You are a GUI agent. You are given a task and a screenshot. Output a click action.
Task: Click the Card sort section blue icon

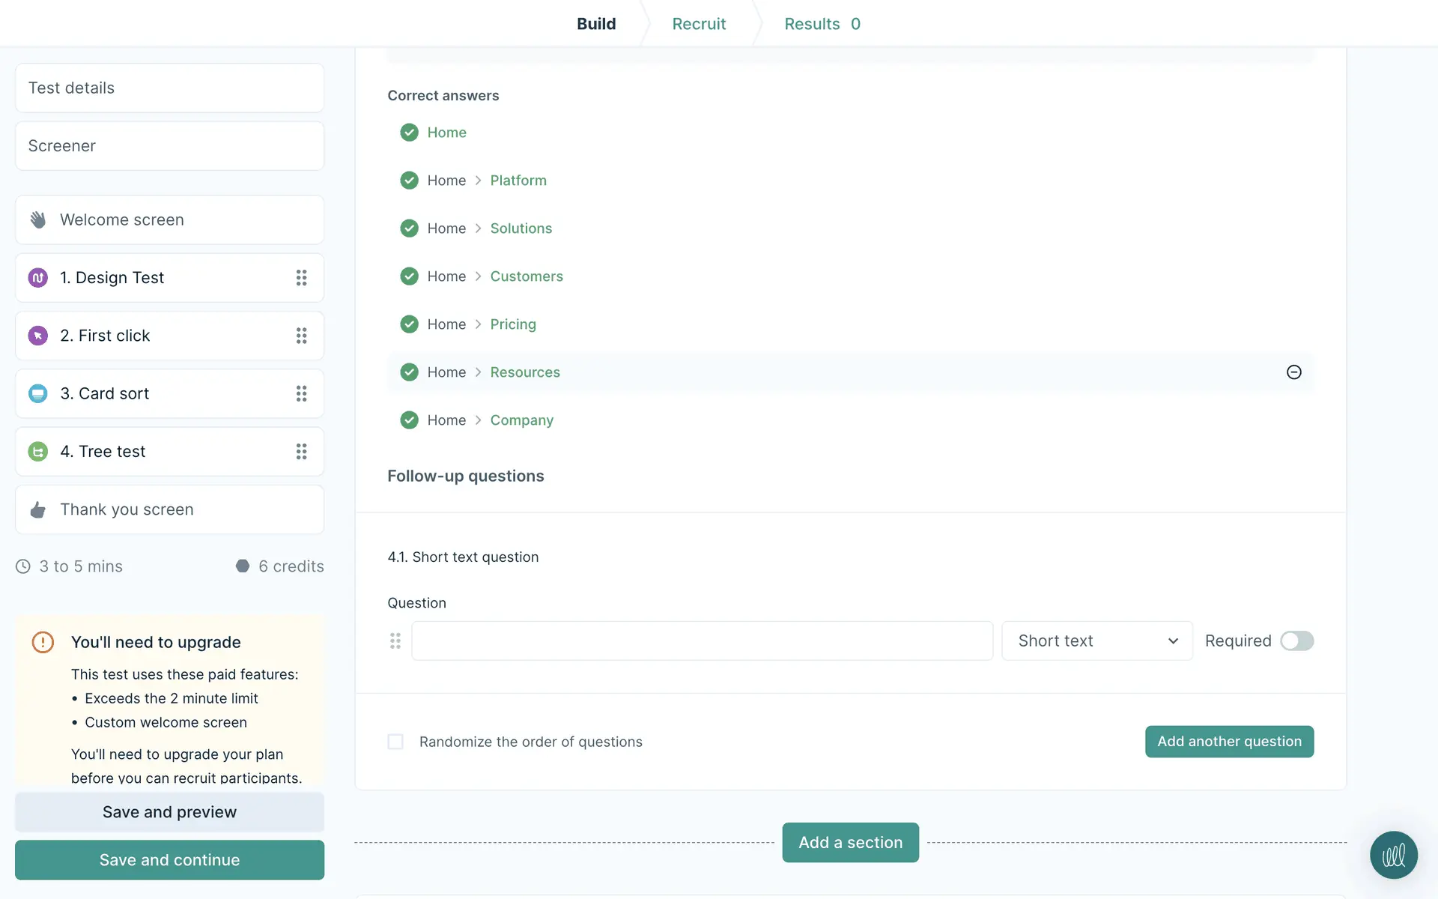[38, 393]
